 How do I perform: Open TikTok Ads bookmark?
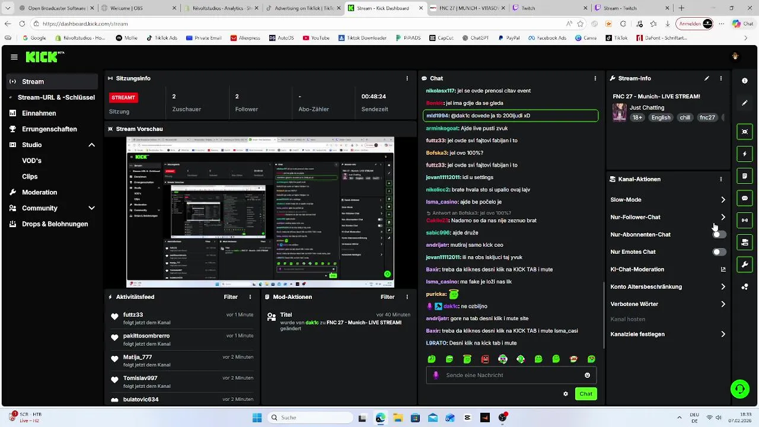click(x=161, y=38)
